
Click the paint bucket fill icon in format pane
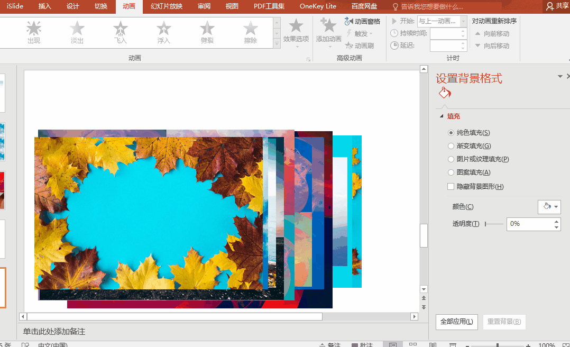[445, 93]
